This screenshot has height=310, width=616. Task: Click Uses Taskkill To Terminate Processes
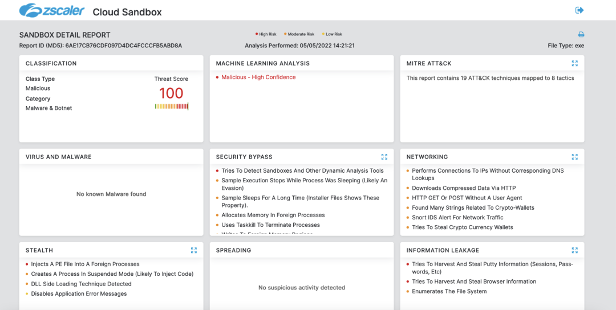(x=270, y=225)
